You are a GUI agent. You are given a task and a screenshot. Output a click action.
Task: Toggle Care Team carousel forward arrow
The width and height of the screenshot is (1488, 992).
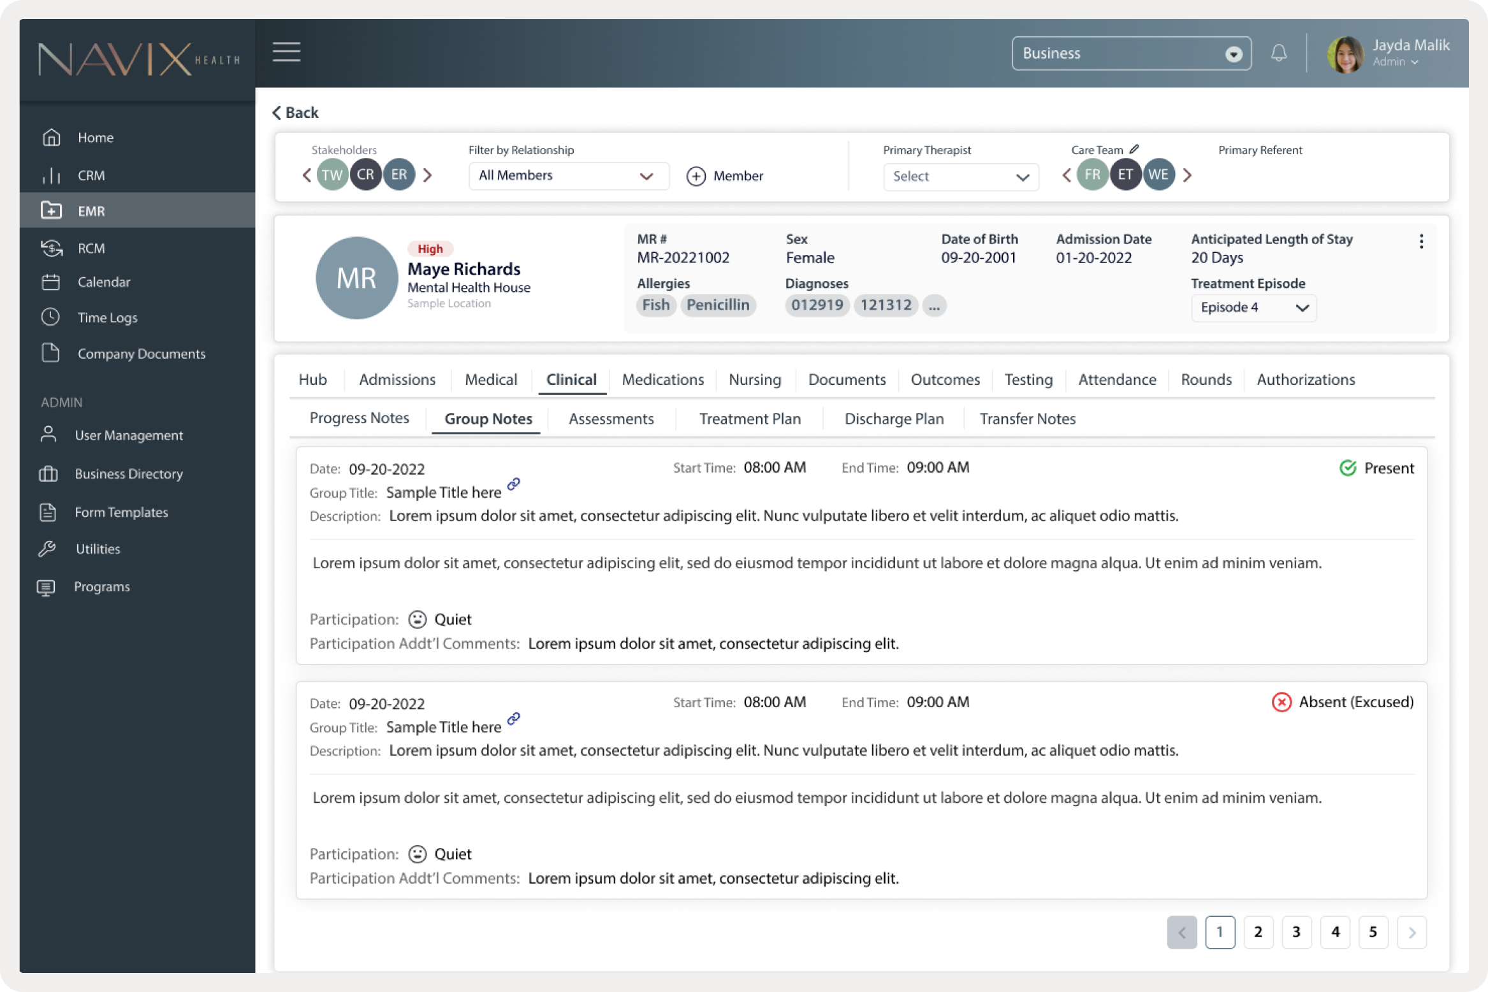(x=1188, y=174)
